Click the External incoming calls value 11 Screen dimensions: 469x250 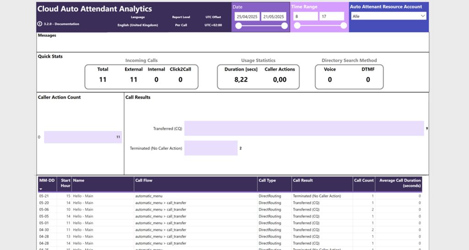coord(133,80)
